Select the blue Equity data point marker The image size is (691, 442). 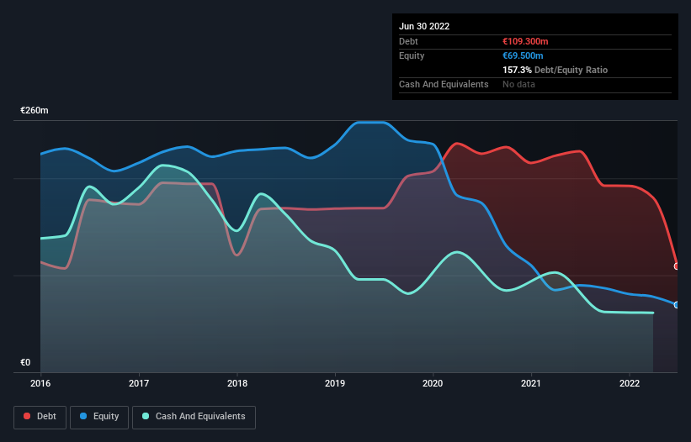click(x=677, y=305)
